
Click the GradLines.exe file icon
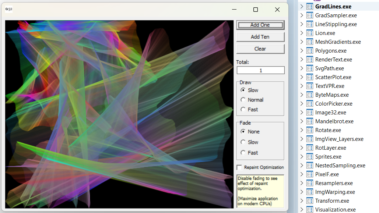pyautogui.click(x=310, y=7)
